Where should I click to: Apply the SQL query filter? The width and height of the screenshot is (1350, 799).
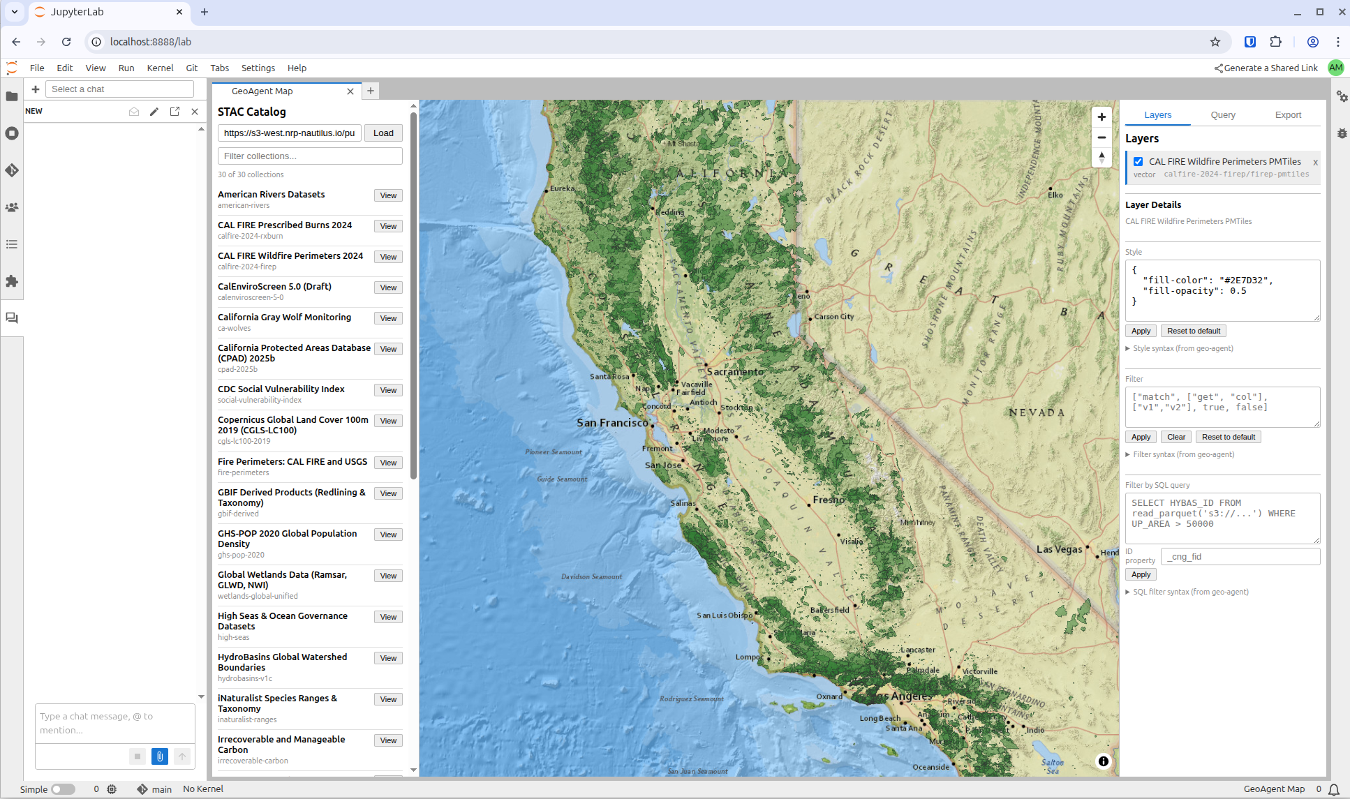1141,574
